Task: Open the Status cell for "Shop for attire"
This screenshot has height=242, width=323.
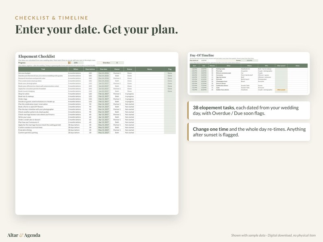Action: [129, 94]
